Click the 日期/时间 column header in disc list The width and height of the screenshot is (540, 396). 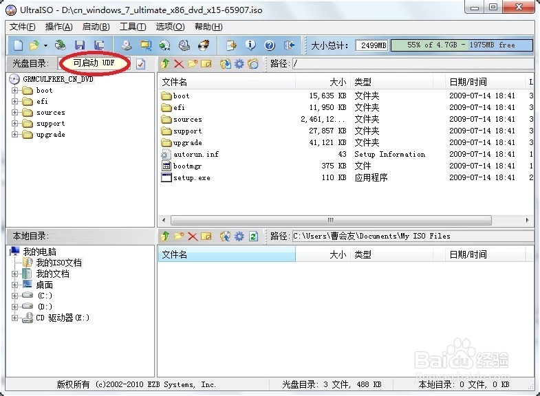click(485, 82)
